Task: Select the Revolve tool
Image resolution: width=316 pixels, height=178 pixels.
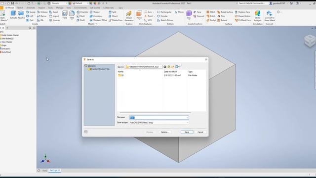Action: 21,15
